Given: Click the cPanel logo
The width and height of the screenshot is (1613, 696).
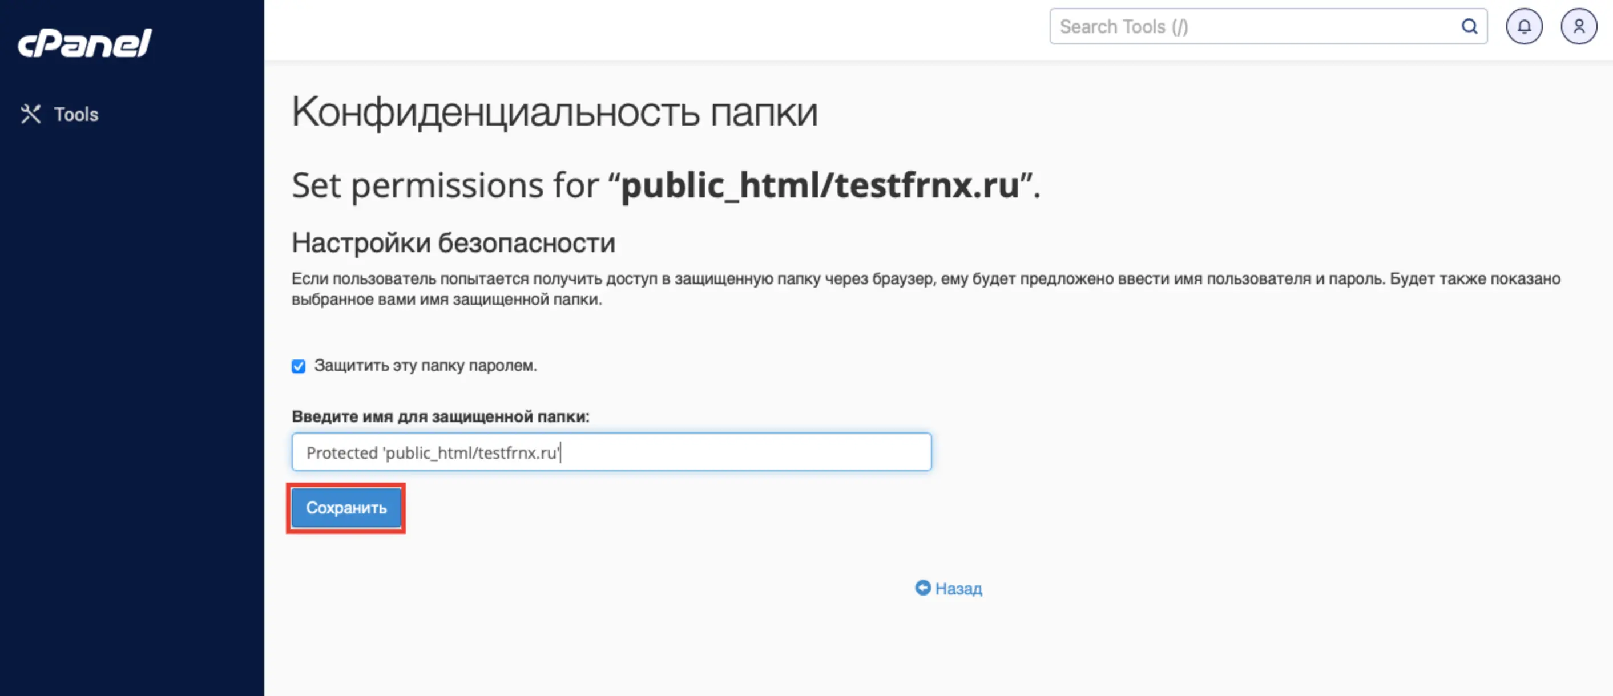Looking at the screenshot, I should tap(84, 43).
